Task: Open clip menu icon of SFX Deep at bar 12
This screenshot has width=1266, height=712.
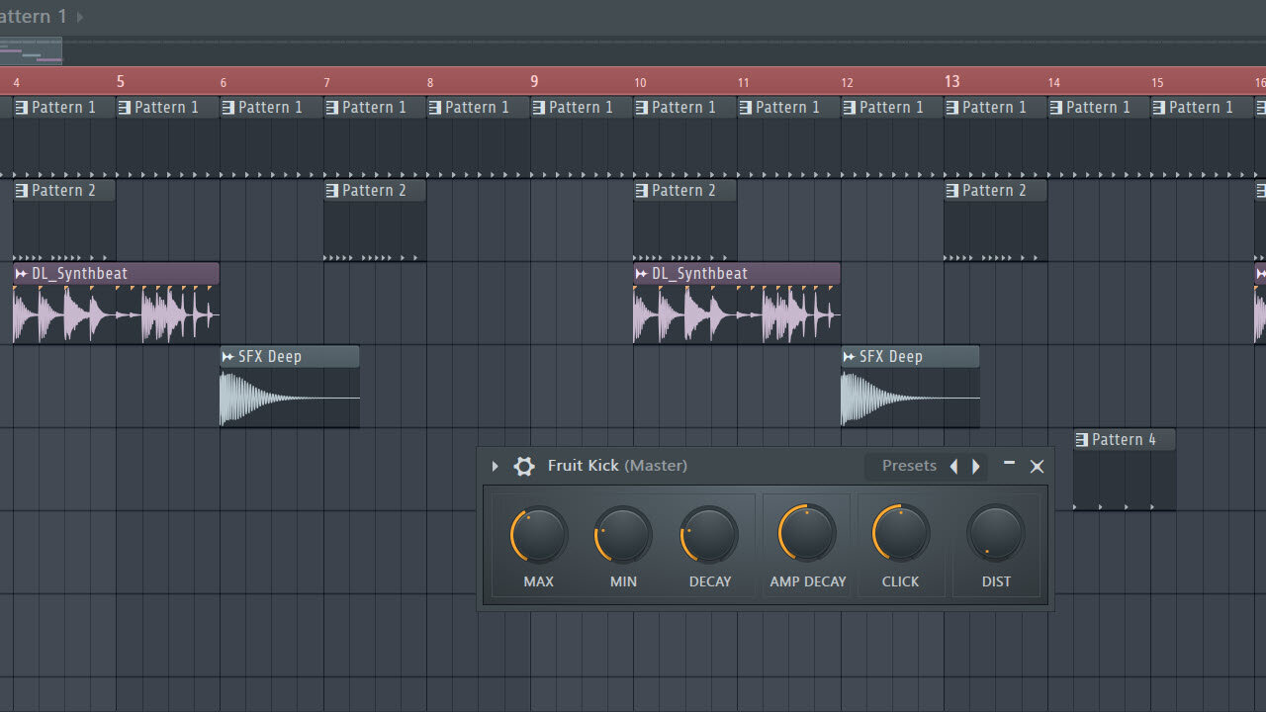Action: pyautogui.click(x=849, y=357)
